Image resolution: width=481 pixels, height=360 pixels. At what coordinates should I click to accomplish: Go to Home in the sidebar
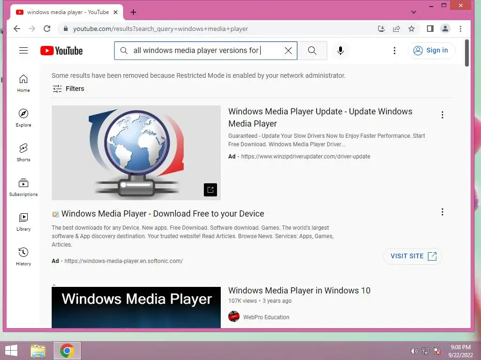pos(23,83)
